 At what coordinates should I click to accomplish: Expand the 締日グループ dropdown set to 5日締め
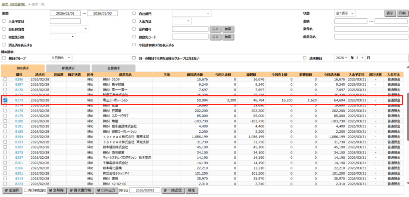point(61,58)
